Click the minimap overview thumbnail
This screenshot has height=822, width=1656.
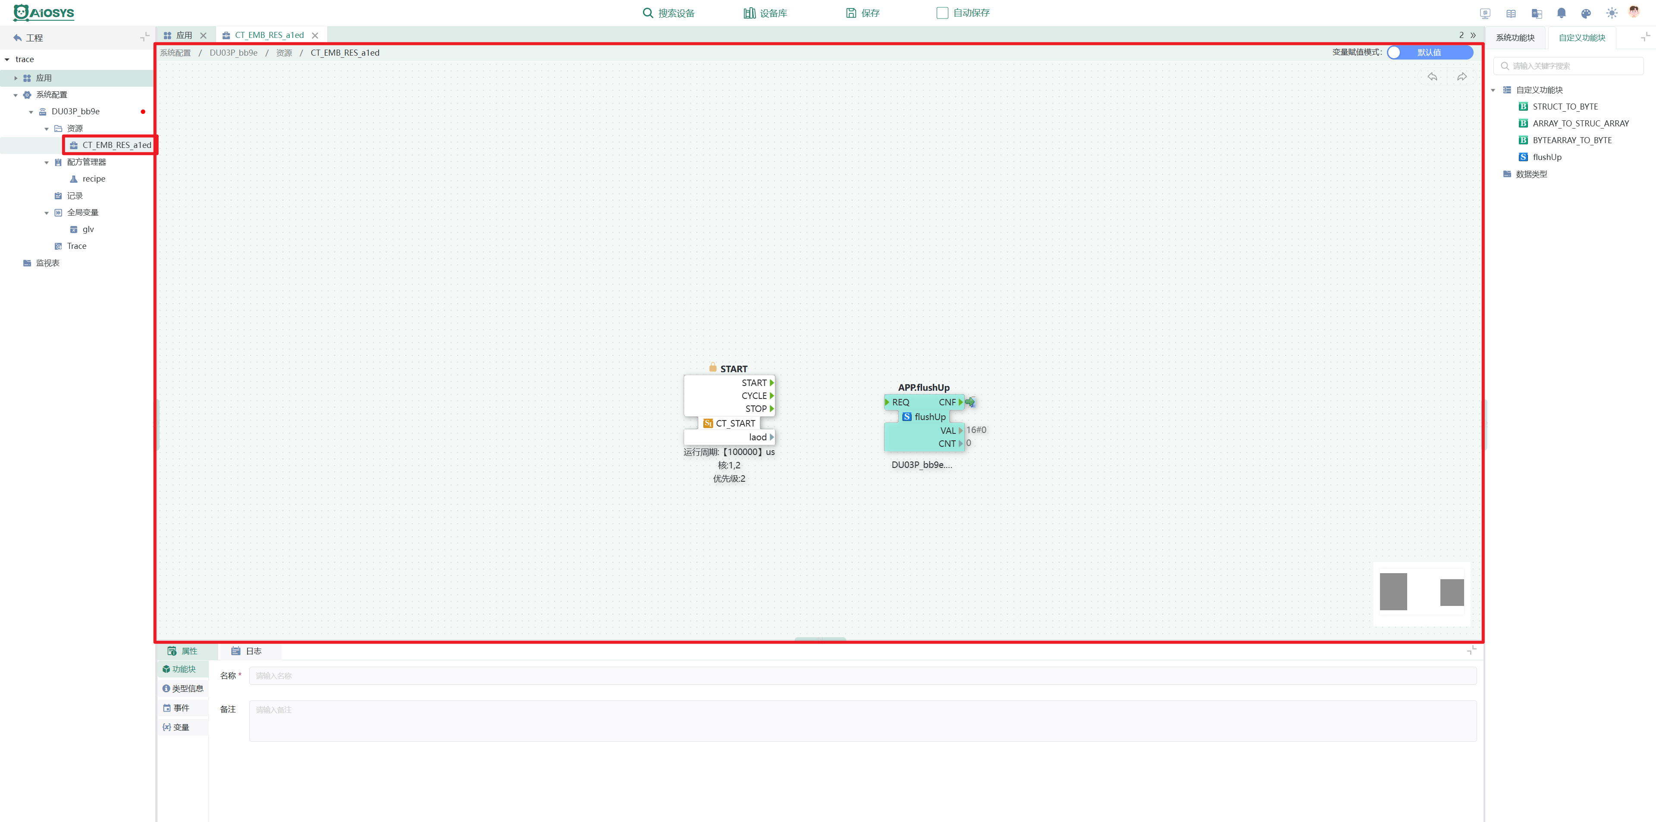(1421, 594)
